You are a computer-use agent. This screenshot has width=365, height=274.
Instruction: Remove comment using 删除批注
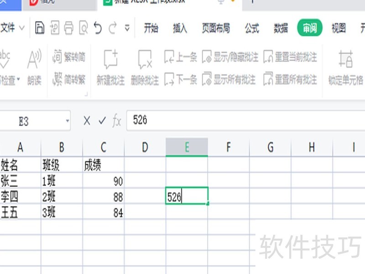[145, 68]
